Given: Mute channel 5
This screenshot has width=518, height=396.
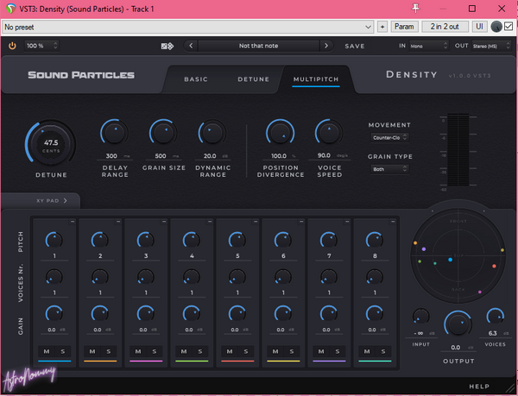Looking at the screenshot, I should (x=230, y=351).
